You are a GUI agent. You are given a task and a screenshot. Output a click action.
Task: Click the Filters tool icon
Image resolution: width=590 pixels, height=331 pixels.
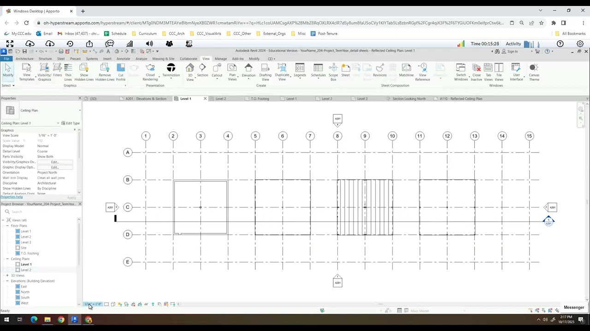[x=57, y=70]
